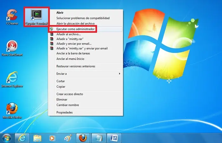Choose 'Crear acceso directo'
The height and width of the screenshot is (143, 222).
(x=86, y=94)
